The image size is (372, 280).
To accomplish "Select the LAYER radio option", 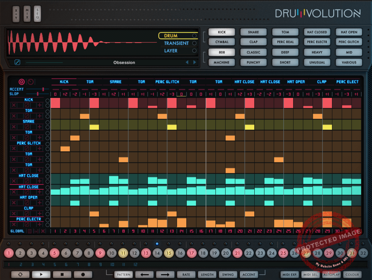I will [194, 51].
